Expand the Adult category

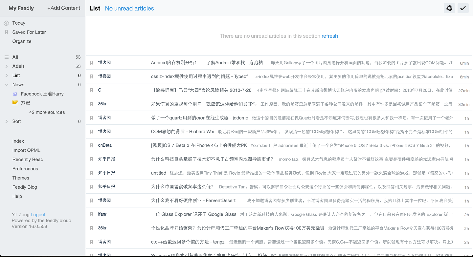pyautogui.click(x=6, y=66)
